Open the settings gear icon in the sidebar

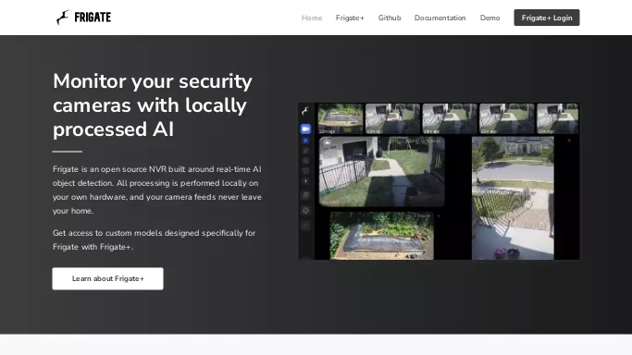click(305, 211)
